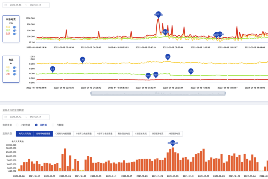The height and width of the screenshot is (179, 268).
Task: Click the 0.957 marker pin
Action: 168,57
